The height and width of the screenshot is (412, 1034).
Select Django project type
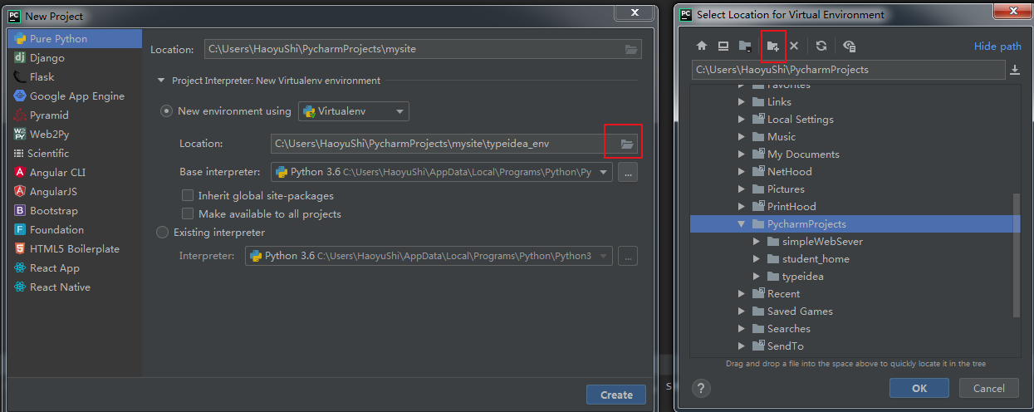tap(75, 58)
